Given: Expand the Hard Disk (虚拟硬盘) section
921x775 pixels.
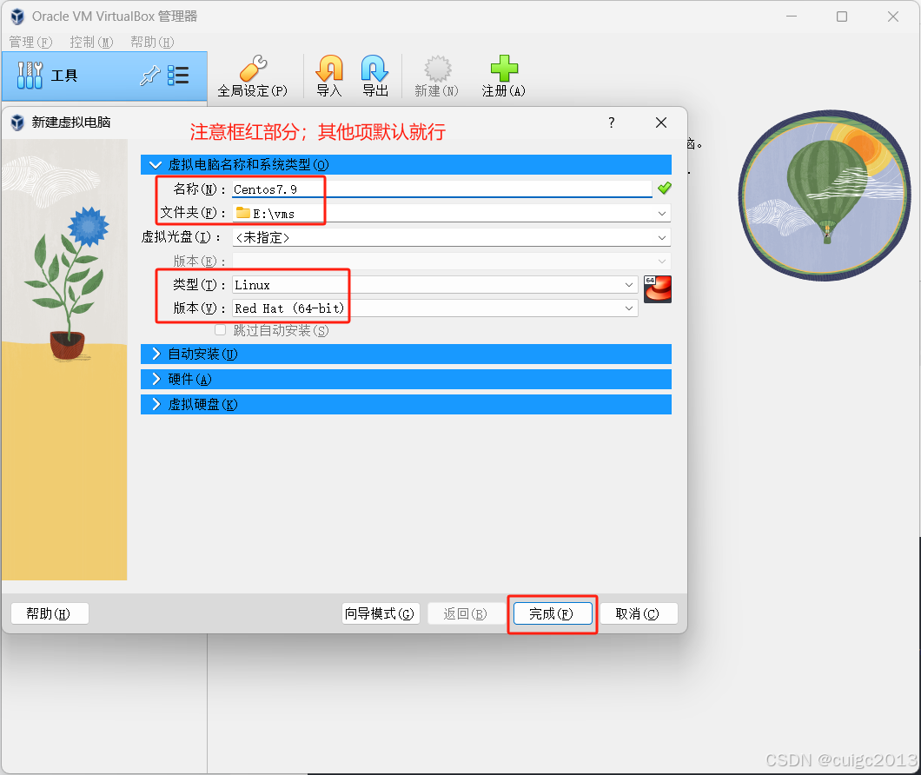Looking at the screenshot, I should 406,404.
